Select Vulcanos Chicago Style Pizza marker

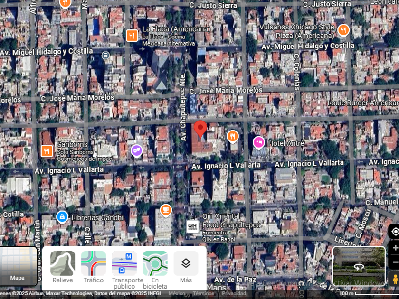pyautogui.click(x=343, y=30)
